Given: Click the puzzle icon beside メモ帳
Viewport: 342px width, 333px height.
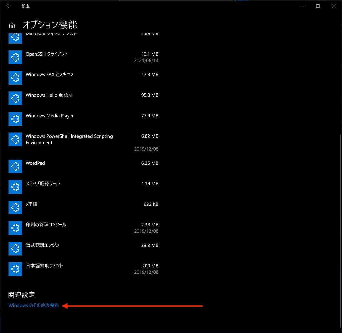Looking at the screenshot, I should pyautogui.click(x=15, y=207).
